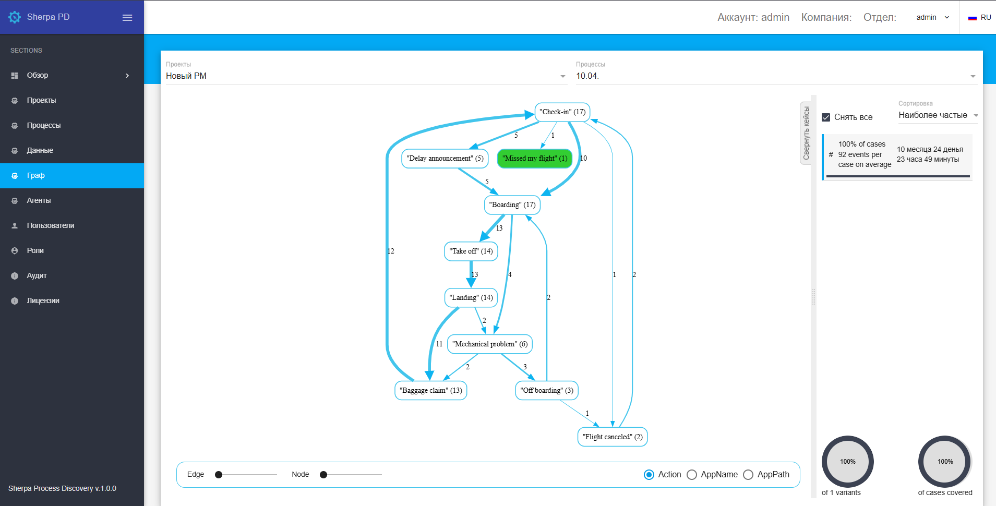The image size is (996, 506).
Task: Select the "Mechanical problem" graph node
Action: tap(490, 344)
